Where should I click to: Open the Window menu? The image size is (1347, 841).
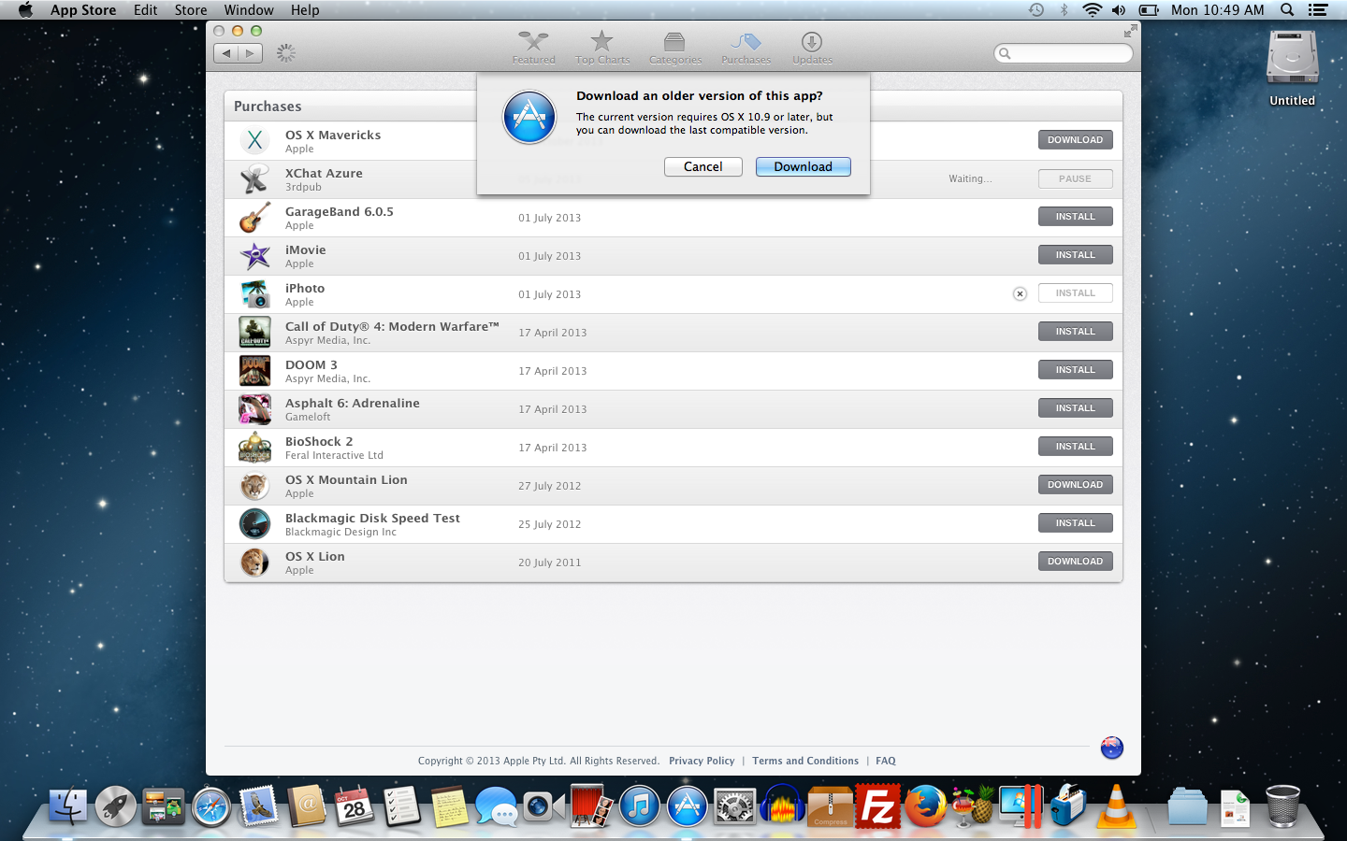tap(249, 10)
